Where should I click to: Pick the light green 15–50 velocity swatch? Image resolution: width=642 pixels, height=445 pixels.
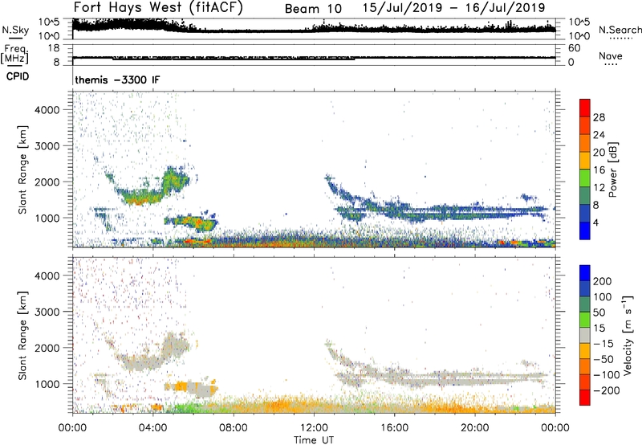(x=585, y=320)
